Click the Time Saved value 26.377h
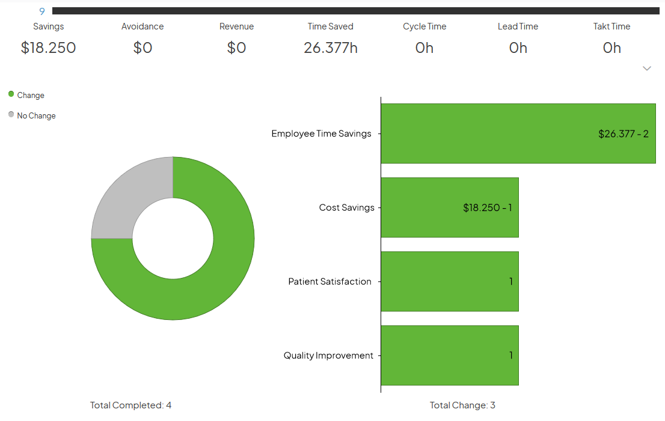This screenshot has width=665, height=421. point(330,48)
